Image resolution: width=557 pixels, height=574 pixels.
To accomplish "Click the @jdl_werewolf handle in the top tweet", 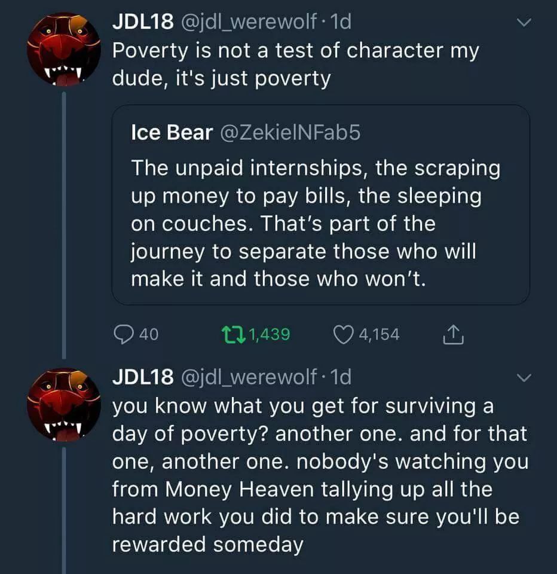I will [250, 23].
